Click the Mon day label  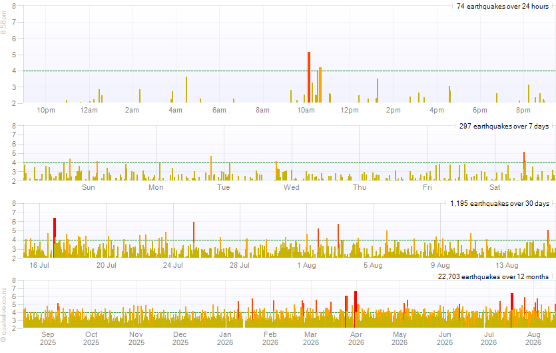tap(156, 187)
